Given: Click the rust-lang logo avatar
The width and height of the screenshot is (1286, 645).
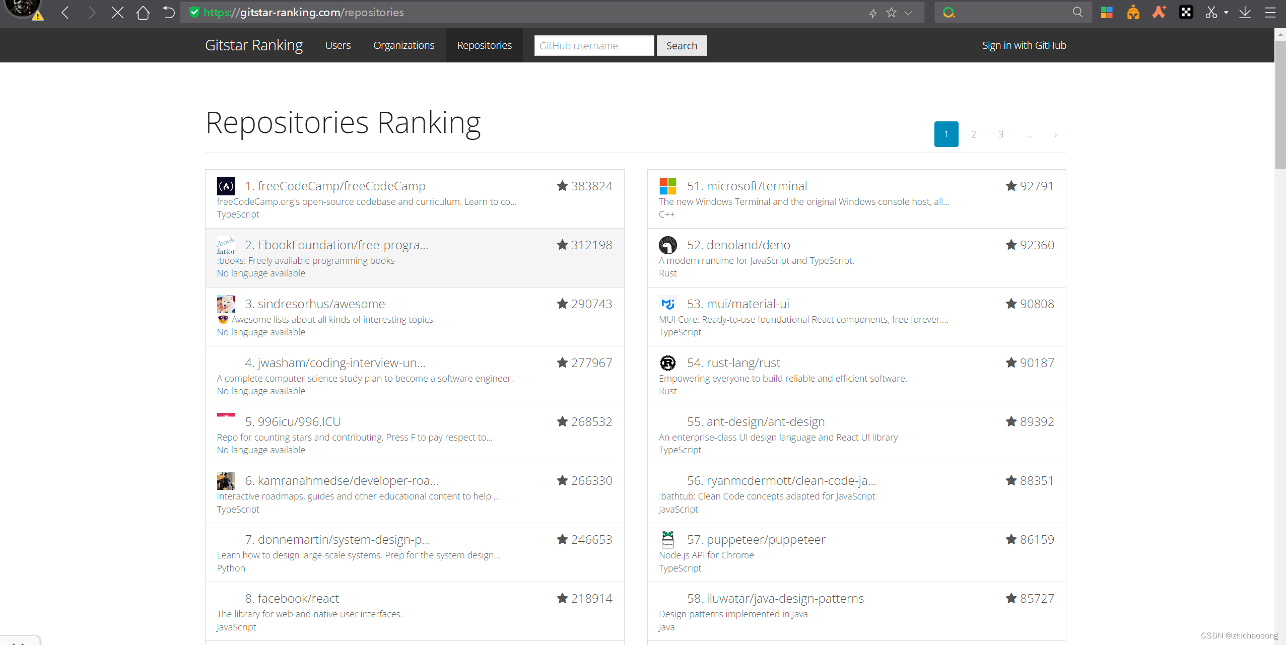Looking at the screenshot, I should click(667, 363).
